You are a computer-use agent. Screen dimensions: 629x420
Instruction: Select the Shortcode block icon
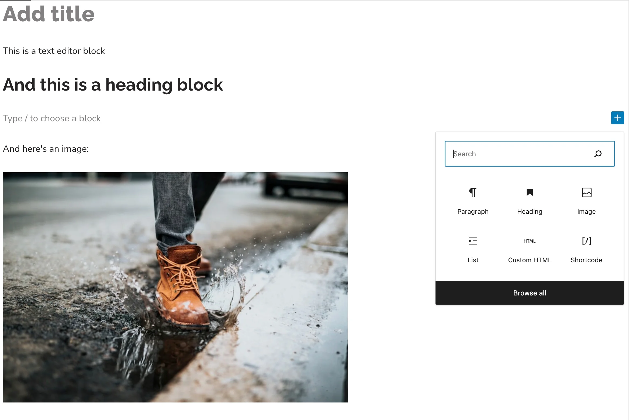(x=586, y=240)
